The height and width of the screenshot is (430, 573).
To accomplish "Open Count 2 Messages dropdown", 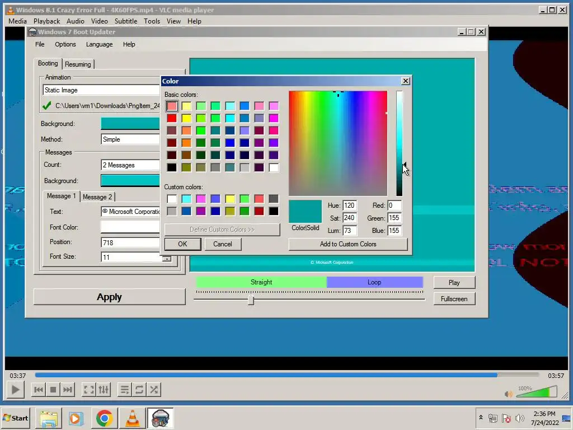I will (x=131, y=165).
